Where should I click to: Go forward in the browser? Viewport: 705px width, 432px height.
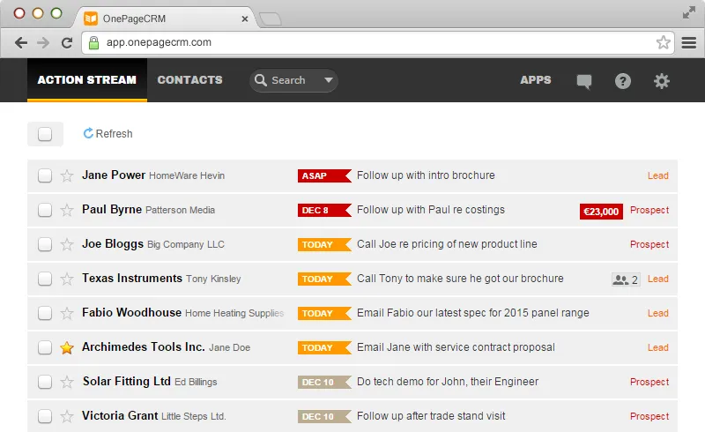point(43,42)
